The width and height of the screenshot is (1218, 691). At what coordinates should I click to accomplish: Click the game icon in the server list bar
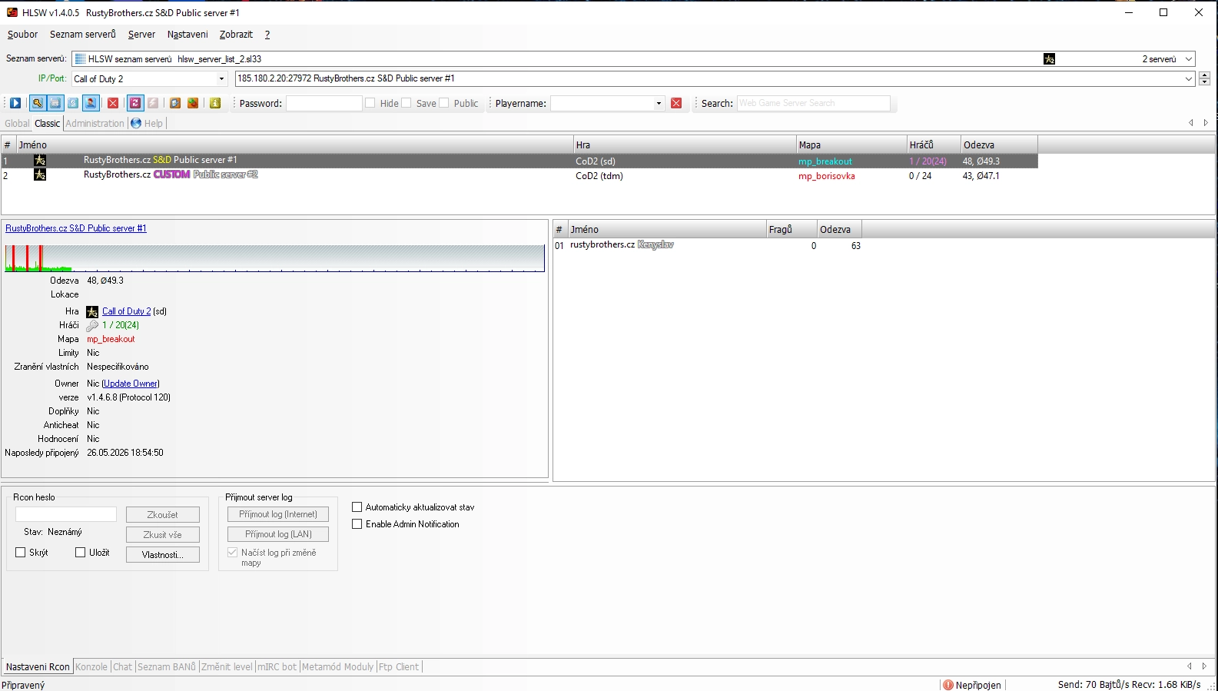[1049, 59]
